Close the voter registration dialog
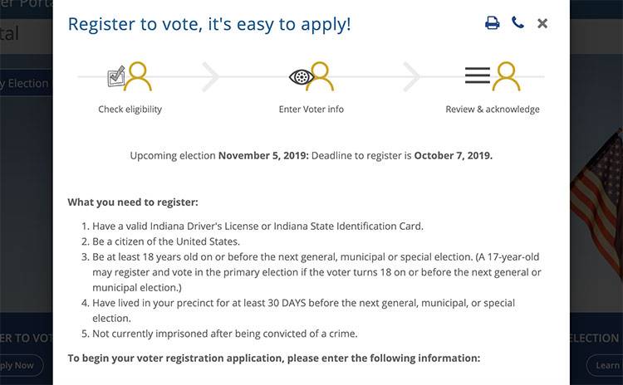623x385 pixels. coord(542,23)
